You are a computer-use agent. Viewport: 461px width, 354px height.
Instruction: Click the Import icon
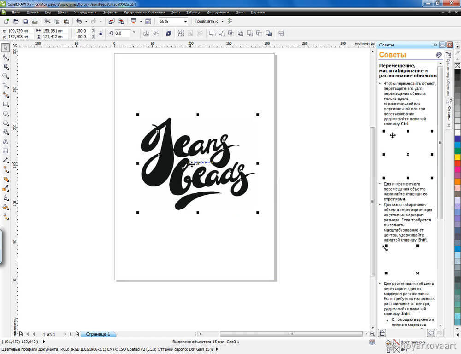(112, 22)
